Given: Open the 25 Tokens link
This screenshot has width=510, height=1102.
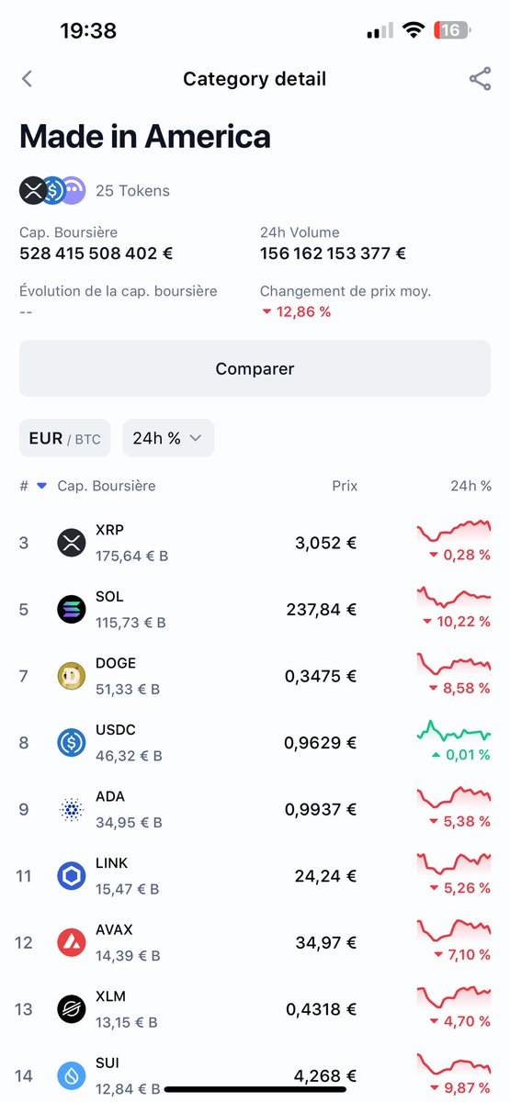Looking at the screenshot, I should point(132,191).
